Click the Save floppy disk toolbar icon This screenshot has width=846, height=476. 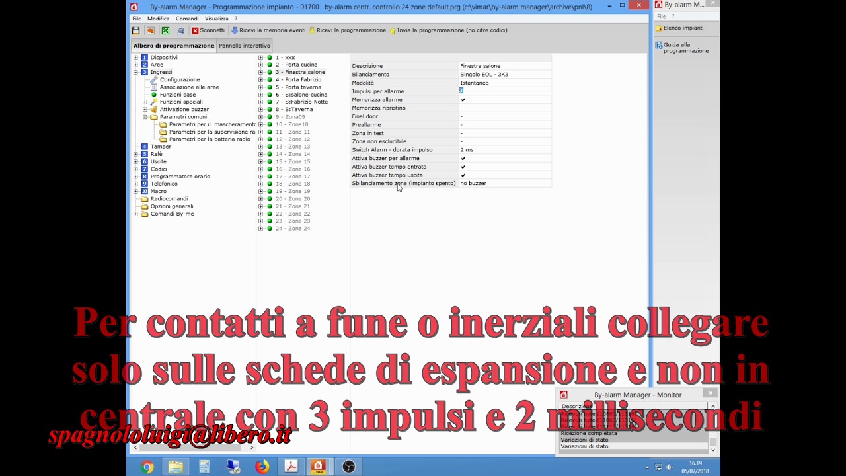[x=135, y=30]
